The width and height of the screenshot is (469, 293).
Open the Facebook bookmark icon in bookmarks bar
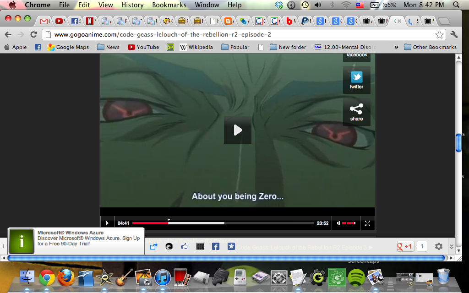click(x=38, y=47)
